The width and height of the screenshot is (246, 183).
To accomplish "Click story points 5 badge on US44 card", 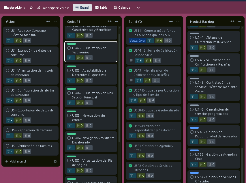I will click(x=148, y=61).
